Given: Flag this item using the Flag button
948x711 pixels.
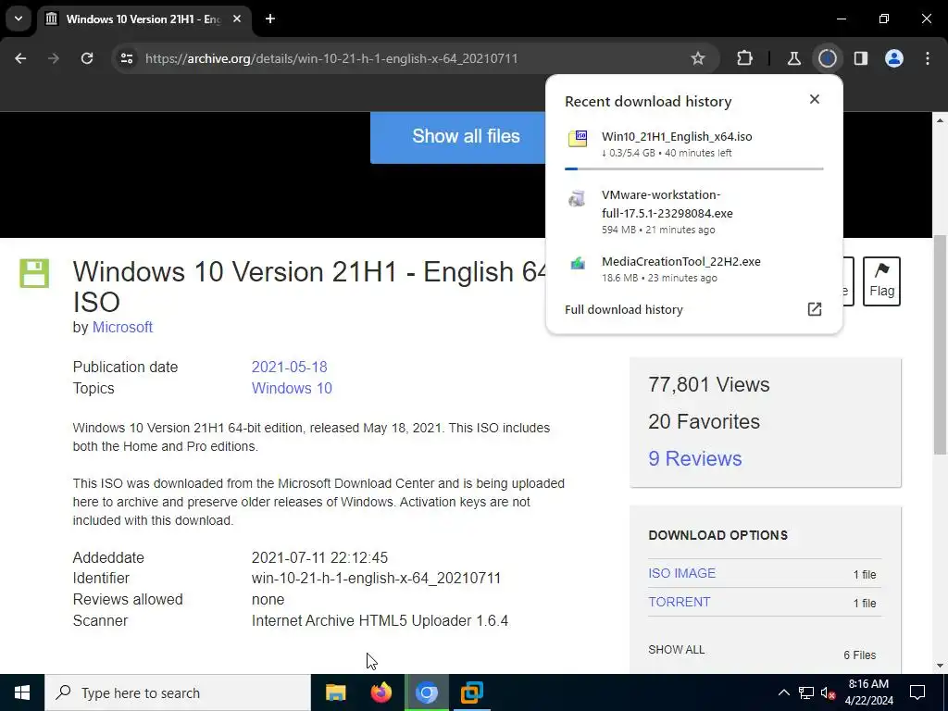Looking at the screenshot, I should coord(881,281).
